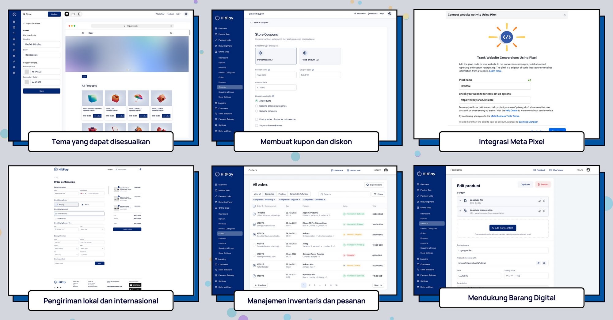This screenshot has height=320, width=613.
Task: Switch to the Pending orders tab
Action: pos(282,194)
